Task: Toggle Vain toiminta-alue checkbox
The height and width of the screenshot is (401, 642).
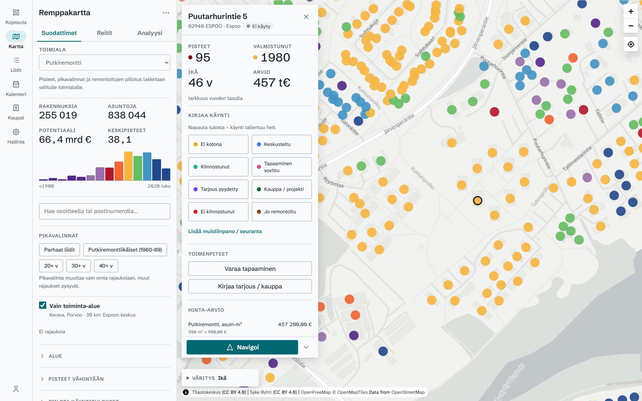Action: (43, 305)
